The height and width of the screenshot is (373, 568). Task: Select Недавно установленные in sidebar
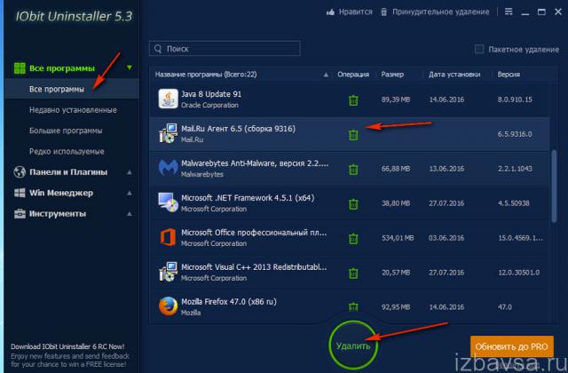point(73,109)
